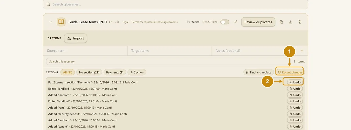Click the Target term input
This screenshot has height=130, width=351.
pos(169,51)
